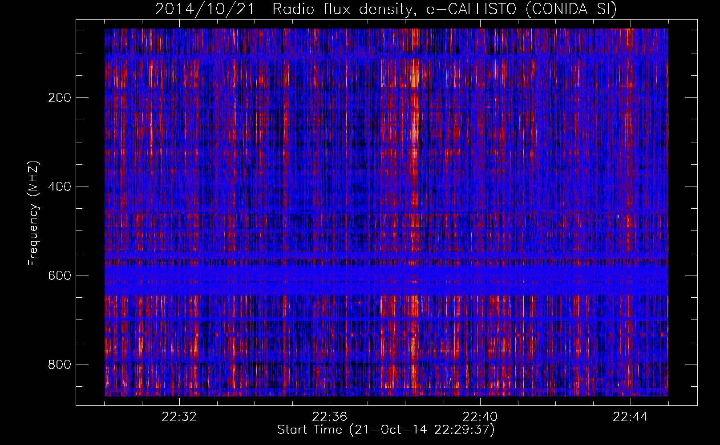Click the 22:44 time tick label
The width and height of the screenshot is (720, 445).
631,417
